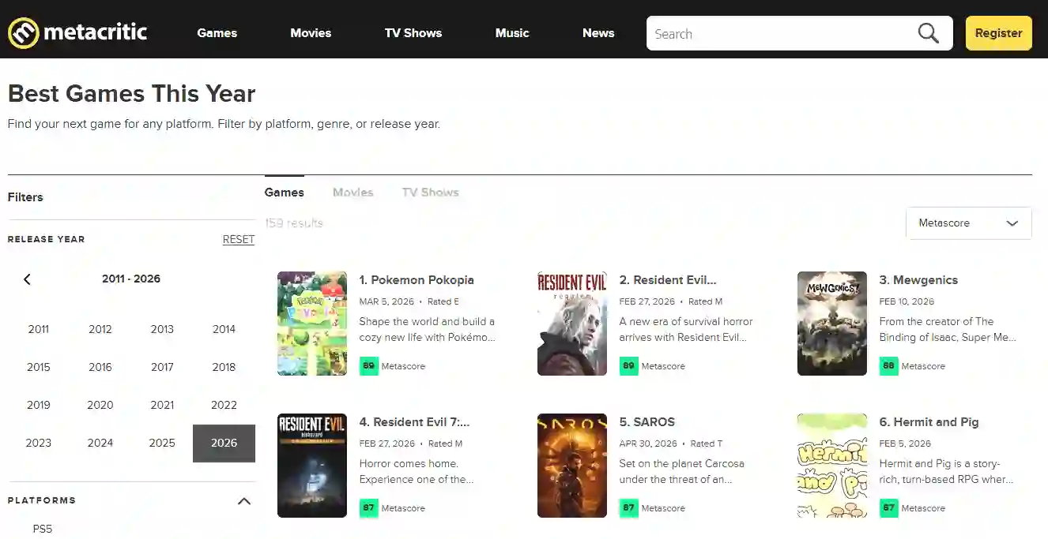Filter by release year 2025
The image size is (1048, 539).
[x=162, y=443]
